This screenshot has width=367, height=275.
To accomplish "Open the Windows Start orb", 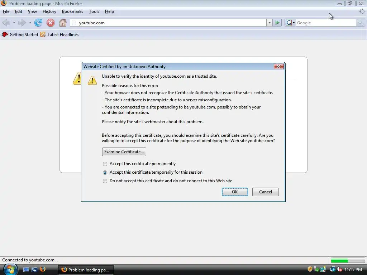I will (10, 269).
